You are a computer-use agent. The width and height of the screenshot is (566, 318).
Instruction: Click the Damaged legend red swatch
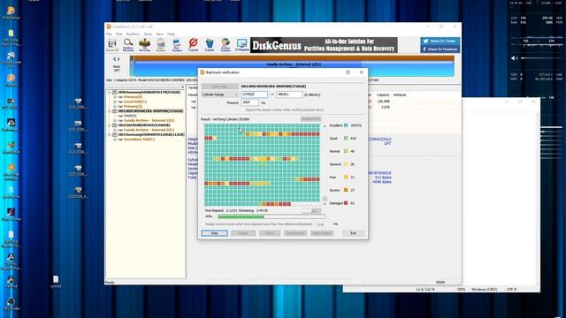346,203
